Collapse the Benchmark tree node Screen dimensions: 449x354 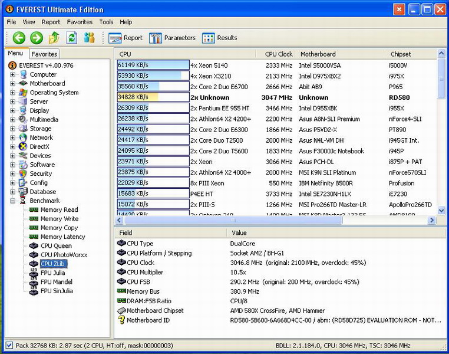[12, 201]
